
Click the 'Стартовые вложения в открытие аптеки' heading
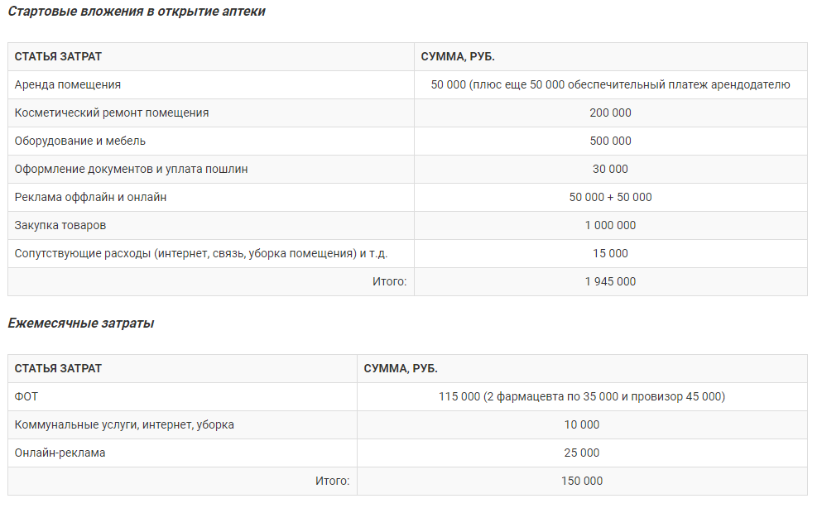point(137,12)
